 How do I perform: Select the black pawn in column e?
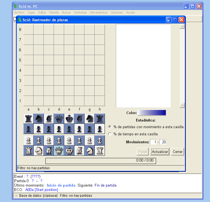(x=69, y=129)
